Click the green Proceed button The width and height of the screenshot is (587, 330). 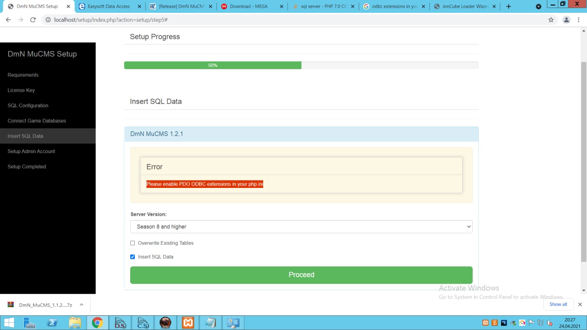click(x=301, y=275)
